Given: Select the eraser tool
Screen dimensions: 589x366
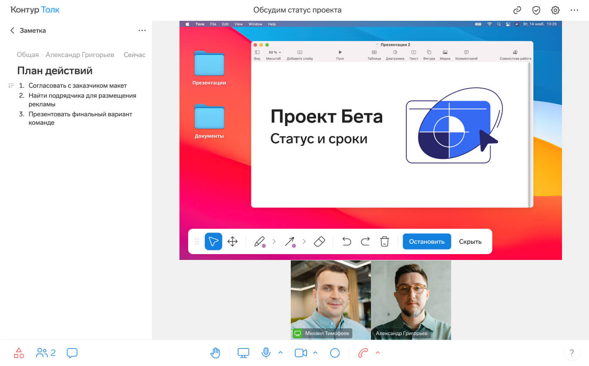Looking at the screenshot, I should tap(319, 241).
